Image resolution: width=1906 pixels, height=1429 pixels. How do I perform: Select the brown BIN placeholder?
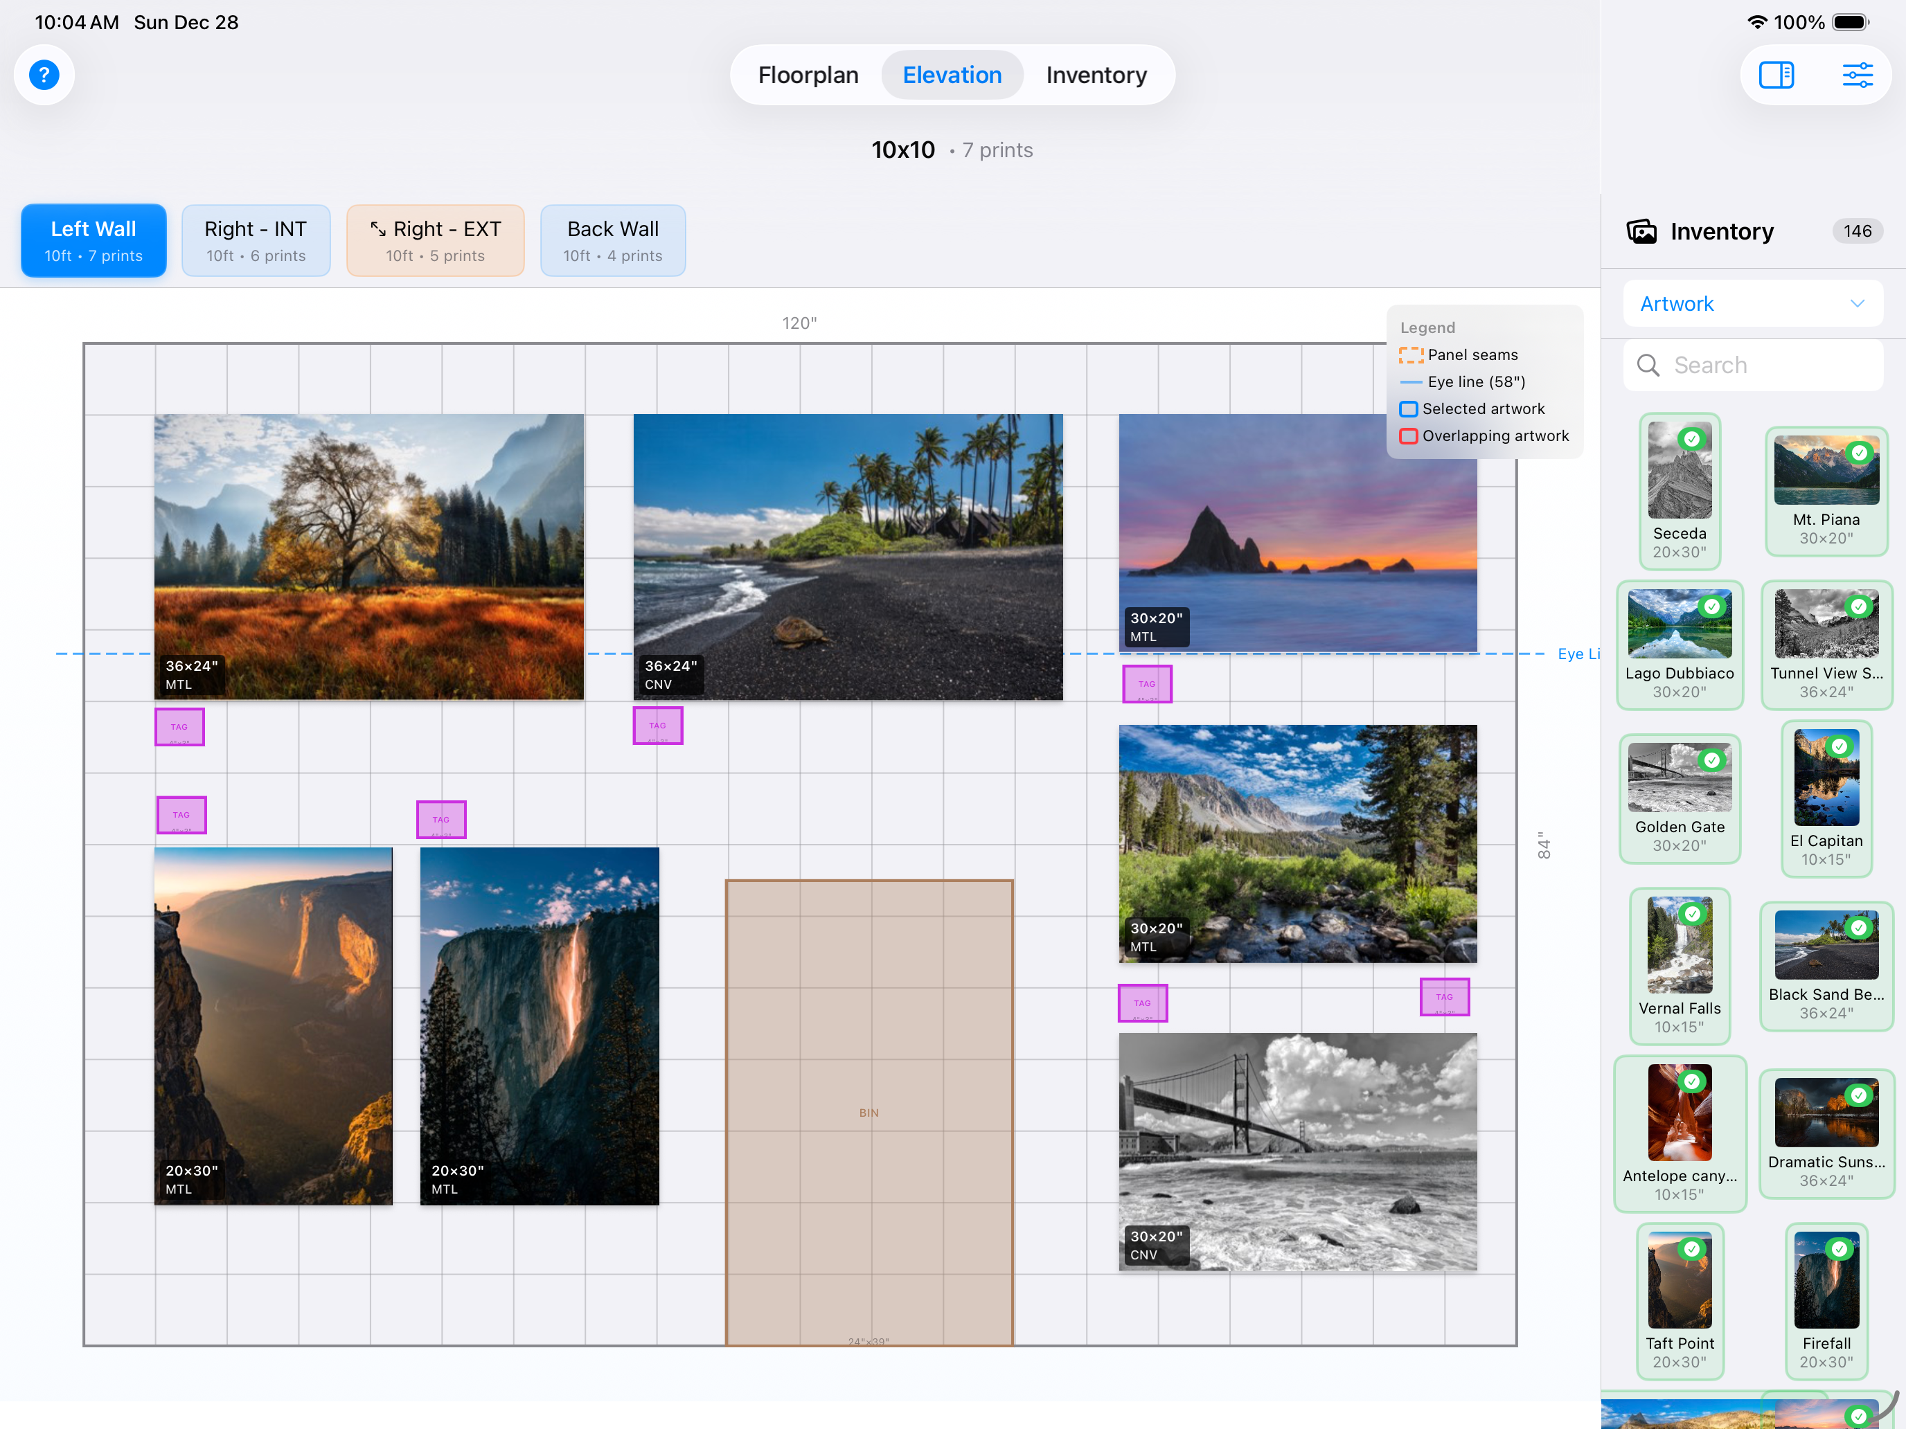pyautogui.click(x=869, y=1111)
